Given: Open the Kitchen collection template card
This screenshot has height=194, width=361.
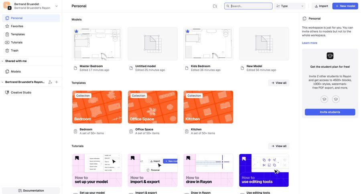Looking at the screenshot, I should [208, 107].
